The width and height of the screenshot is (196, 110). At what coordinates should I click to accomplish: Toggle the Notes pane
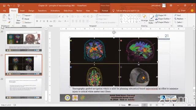(x=122, y=105)
